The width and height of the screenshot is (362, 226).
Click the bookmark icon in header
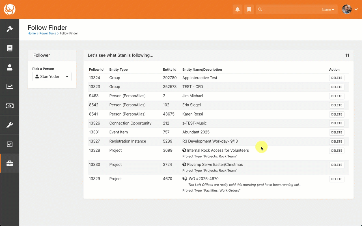point(249,10)
